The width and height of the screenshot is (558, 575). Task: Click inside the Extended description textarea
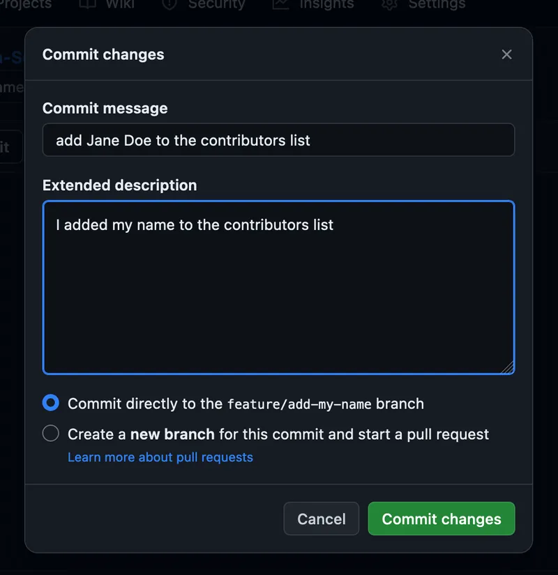[x=279, y=286]
